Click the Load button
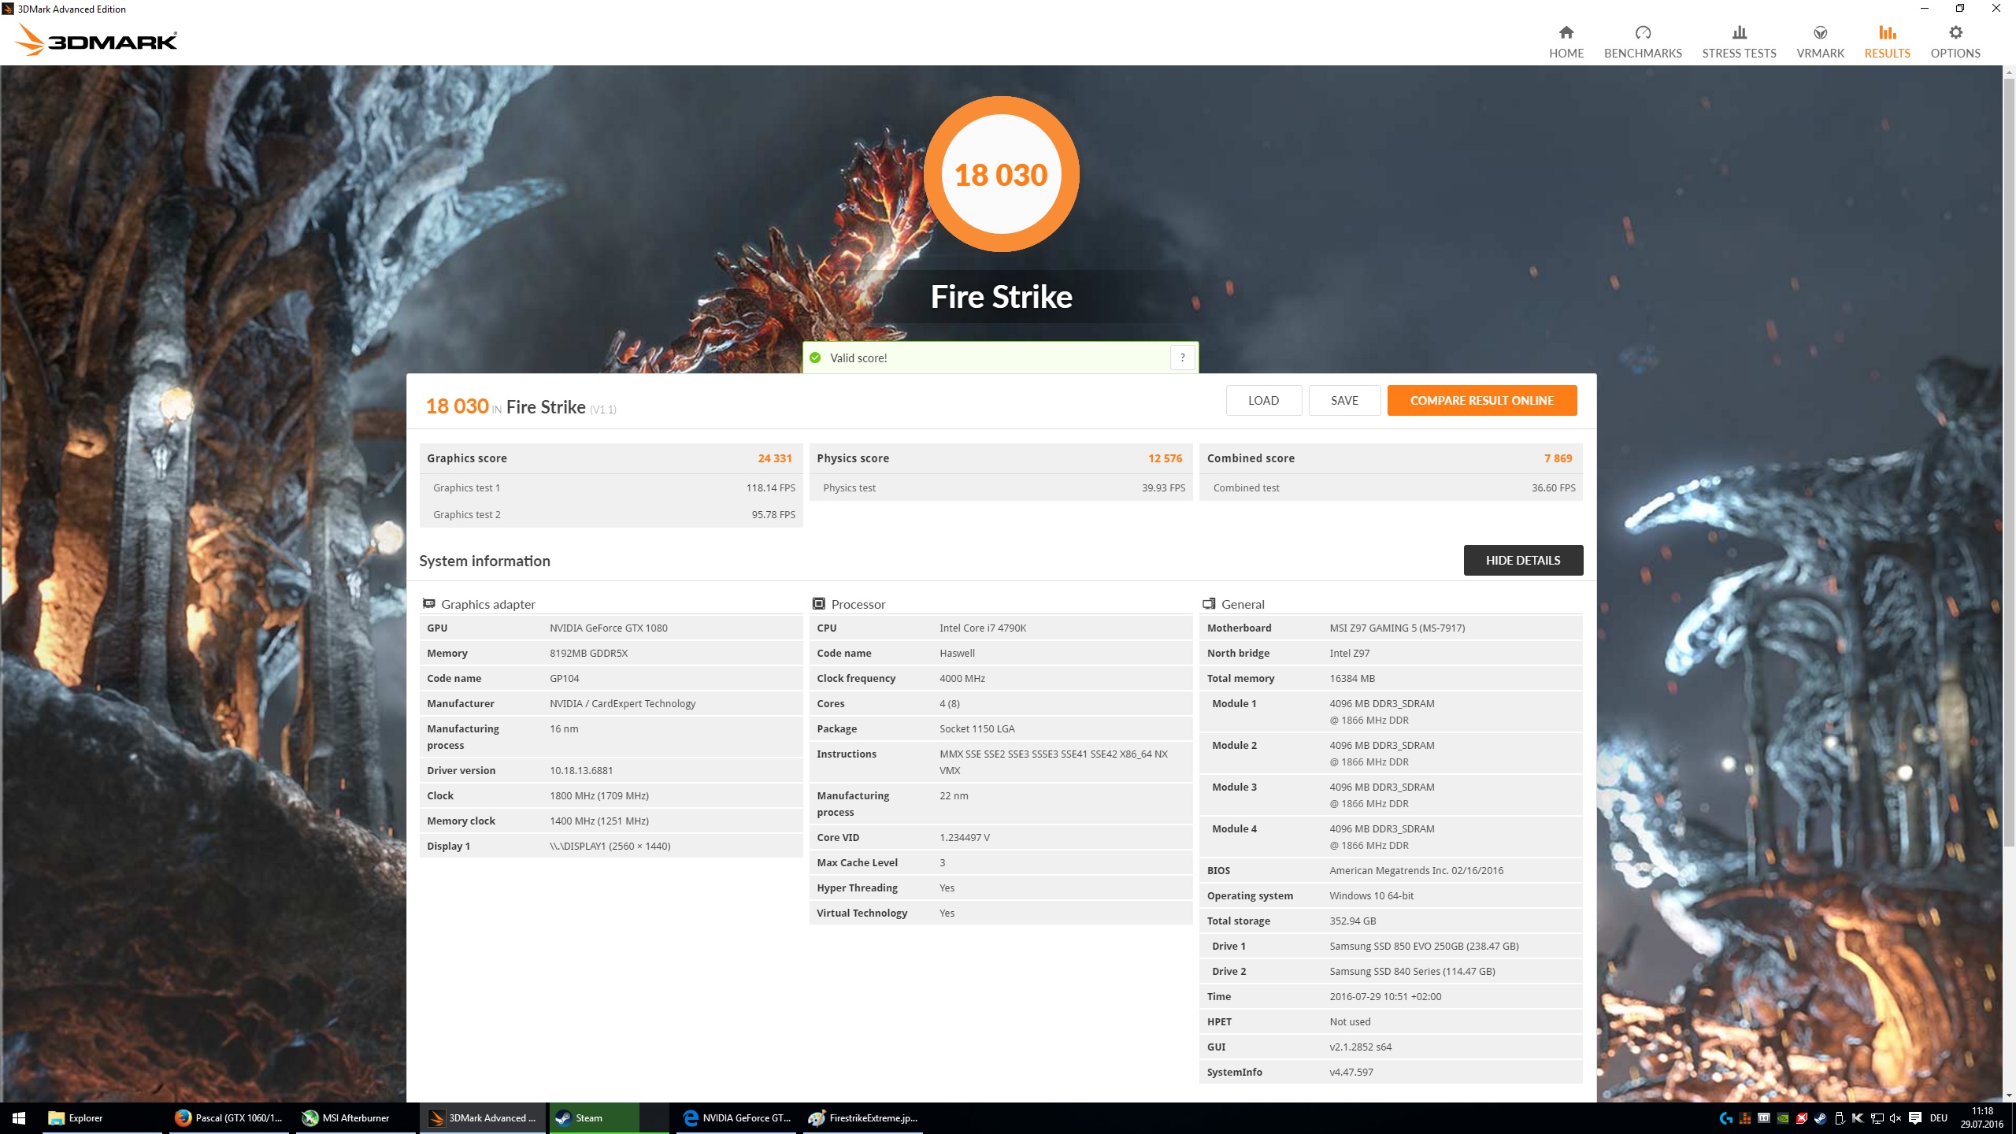The image size is (2016, 1134). [1263, 400]
